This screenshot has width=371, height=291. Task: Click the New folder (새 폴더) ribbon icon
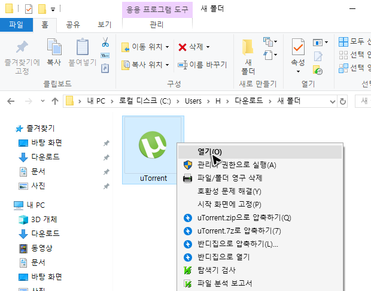(x=248, y=47)
